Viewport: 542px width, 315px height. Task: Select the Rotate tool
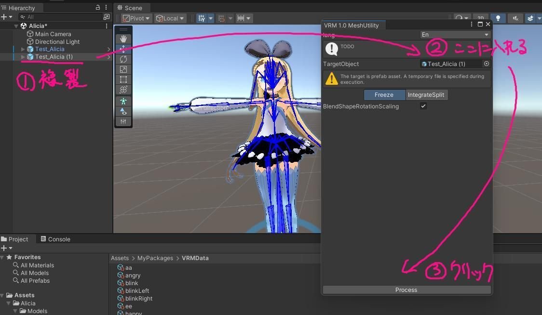point(123,59)
